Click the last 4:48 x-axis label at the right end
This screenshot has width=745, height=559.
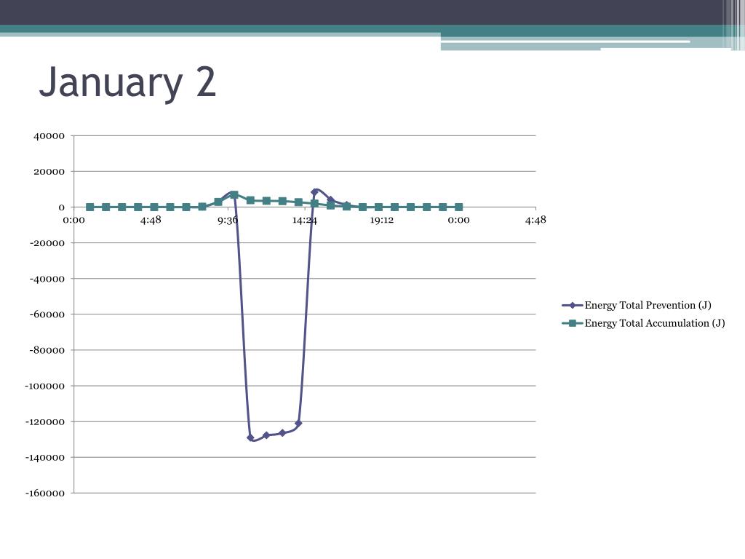pyautogui.click(x=535, y=220)
